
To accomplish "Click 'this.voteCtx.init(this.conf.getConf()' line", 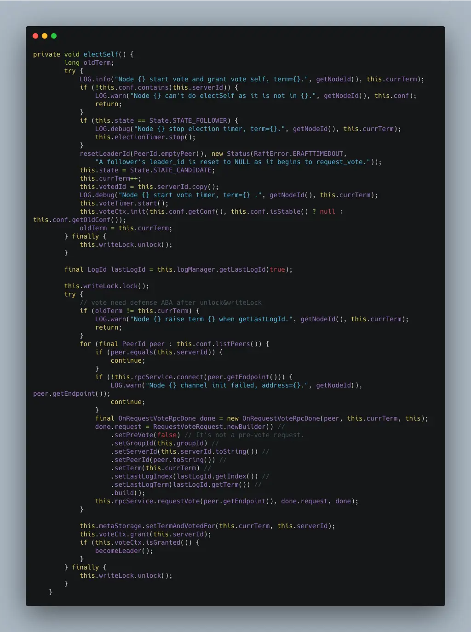I will tap(211, 211).
